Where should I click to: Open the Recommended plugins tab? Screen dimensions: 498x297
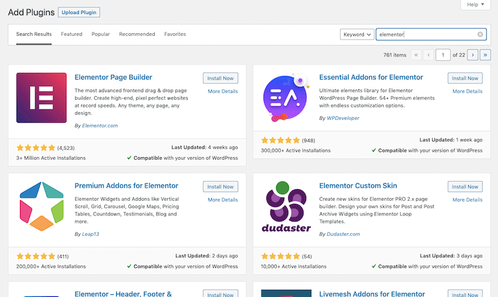[x=137, y=34]
